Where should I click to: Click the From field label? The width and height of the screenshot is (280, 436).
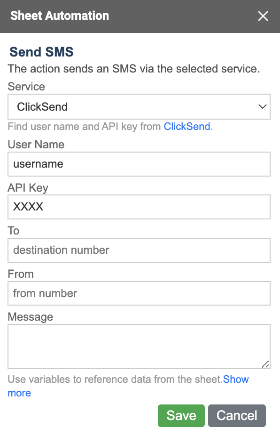[x=21, y=274]
